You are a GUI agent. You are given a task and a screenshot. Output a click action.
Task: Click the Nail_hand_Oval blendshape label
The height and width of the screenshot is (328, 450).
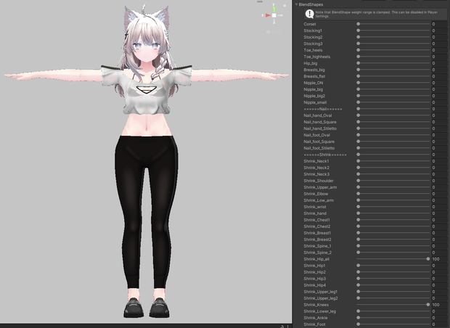tap(318, 115)
